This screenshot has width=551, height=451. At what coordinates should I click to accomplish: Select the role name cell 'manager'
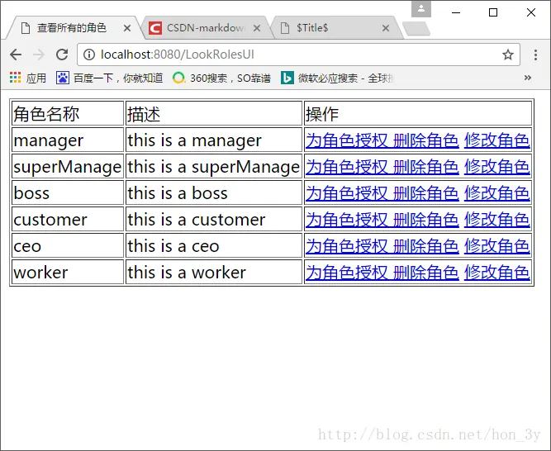pyautogui.click(x=68, y=140)
